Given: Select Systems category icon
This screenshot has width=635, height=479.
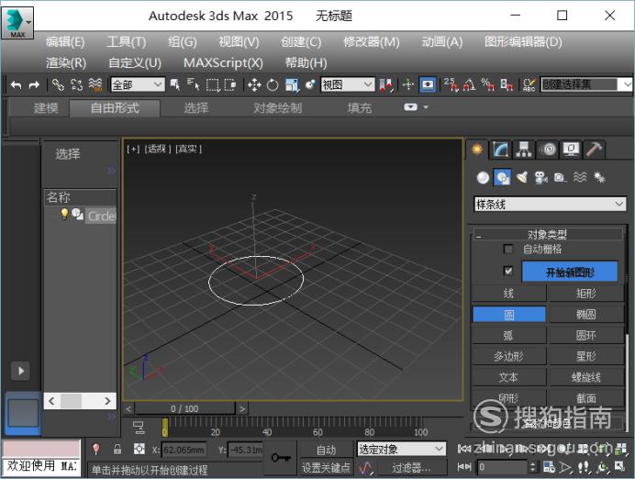Looking at the screenshot, I should (x=599, y=177).
